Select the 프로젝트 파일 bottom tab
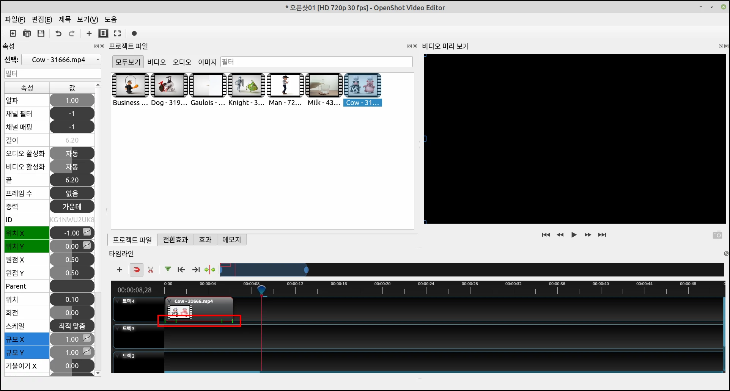730x391 pixels. pos(132,240)
